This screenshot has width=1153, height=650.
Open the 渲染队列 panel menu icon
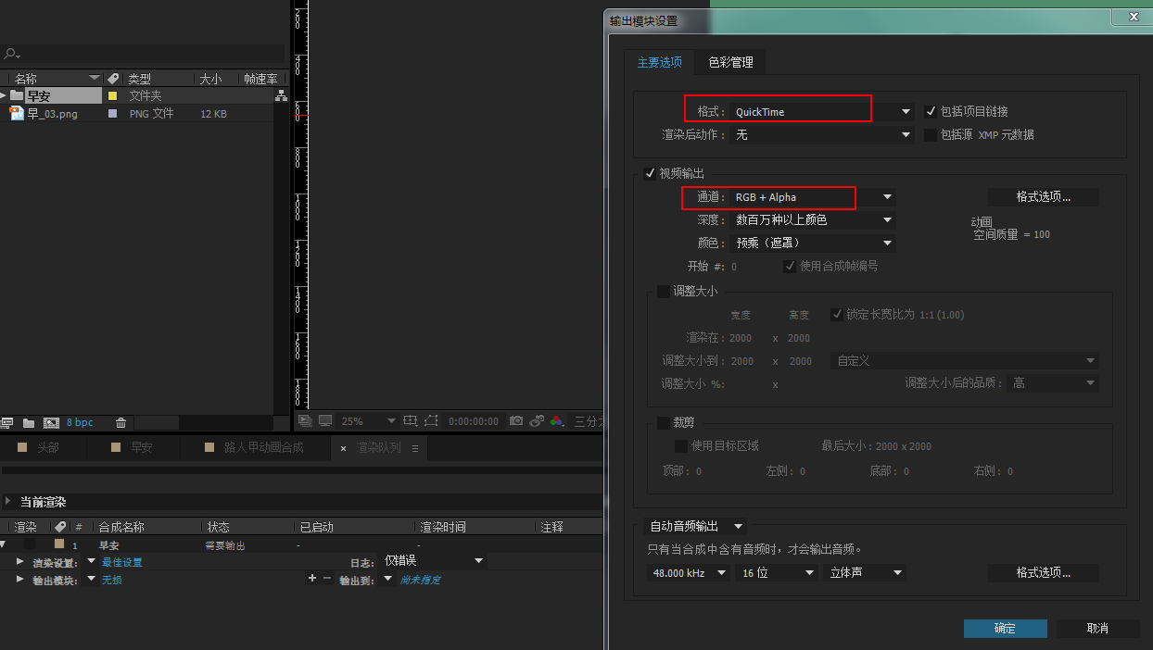tap(415, 448)
